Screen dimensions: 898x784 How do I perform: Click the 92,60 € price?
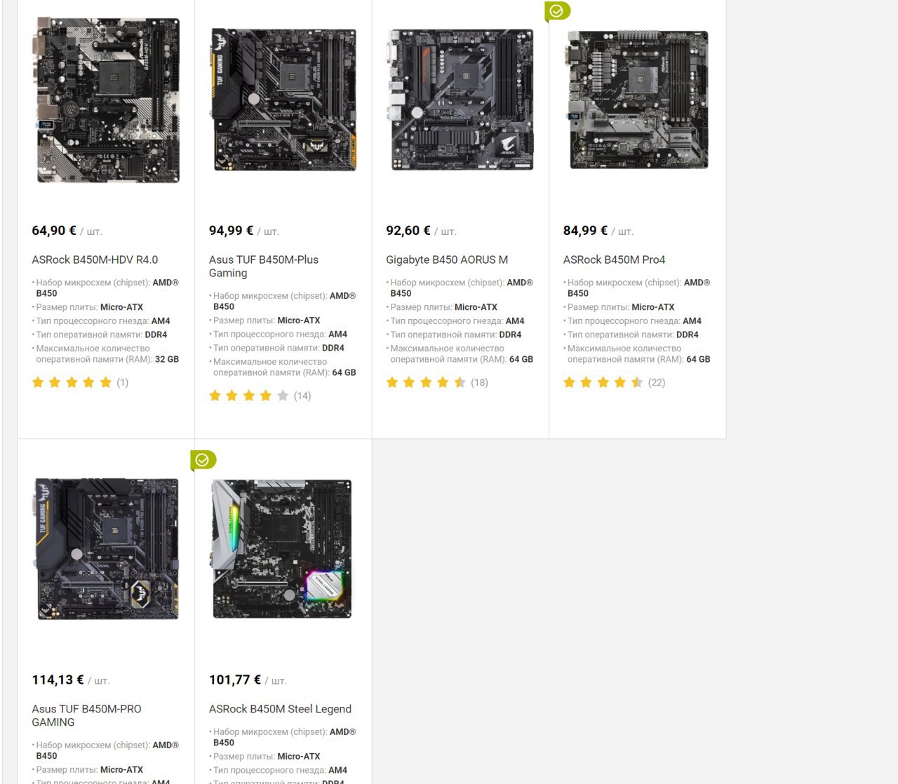408,231
